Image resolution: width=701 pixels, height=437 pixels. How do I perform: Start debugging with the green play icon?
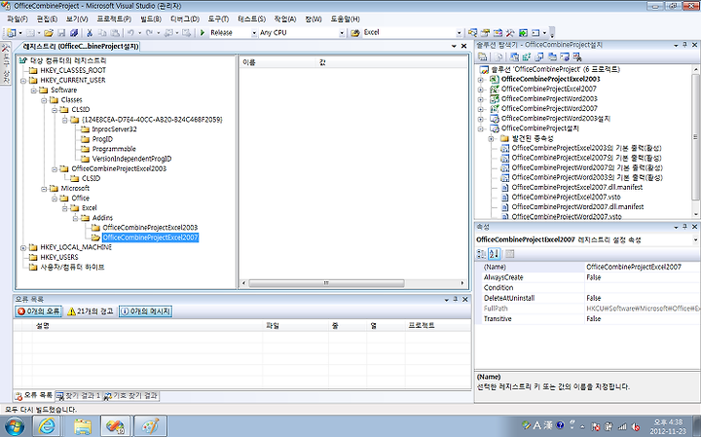203,33
